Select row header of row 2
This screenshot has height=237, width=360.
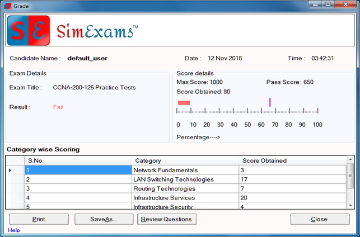(x=15, y=179)
